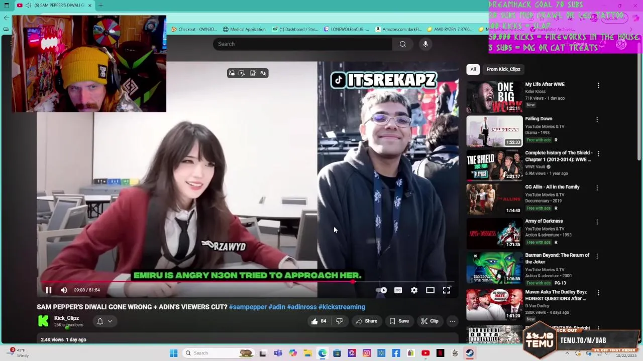
Task: Click the Windows taskbar Search box
Action: point(219,353)
